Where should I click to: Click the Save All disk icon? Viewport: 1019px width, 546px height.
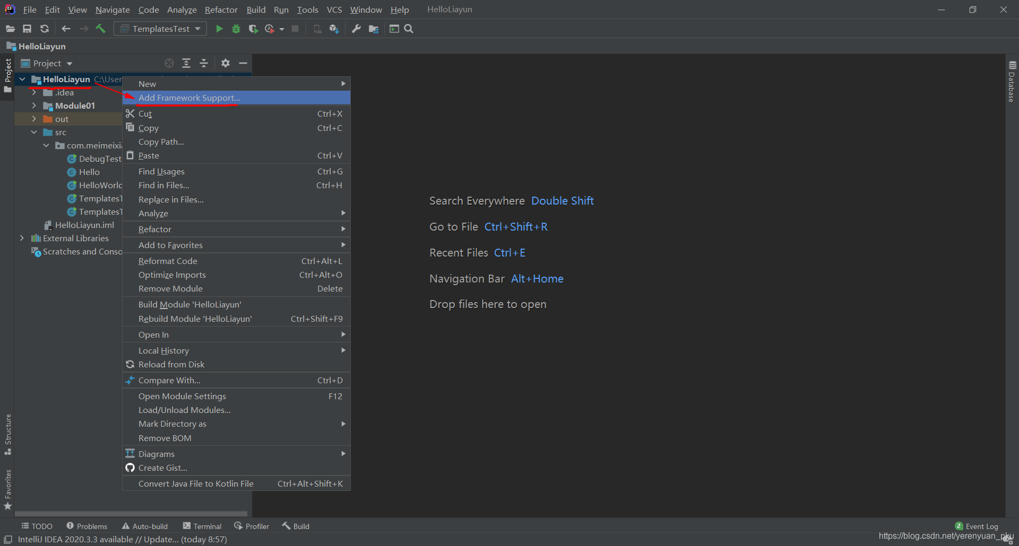pos(27,29)
